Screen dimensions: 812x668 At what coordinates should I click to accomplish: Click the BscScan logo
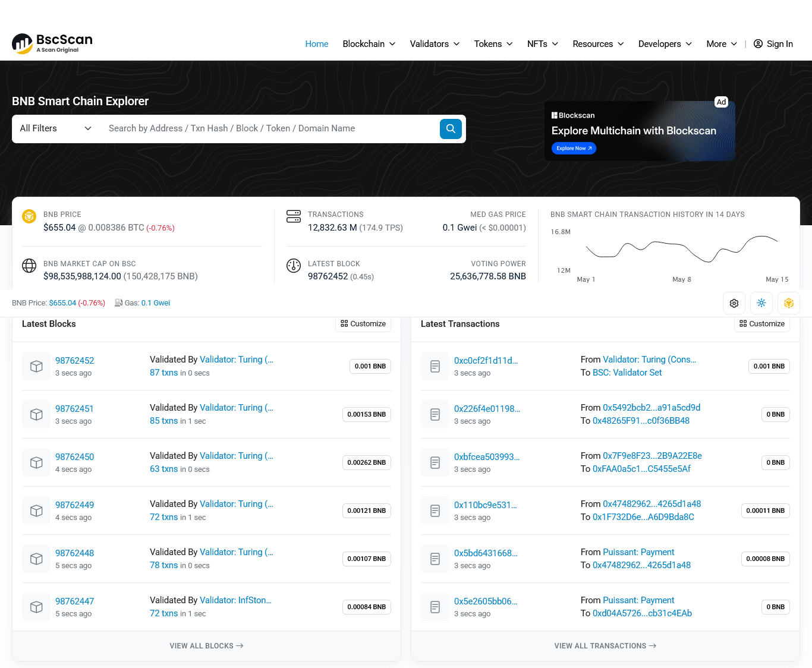pyautogui.click(x=52, y=43)
